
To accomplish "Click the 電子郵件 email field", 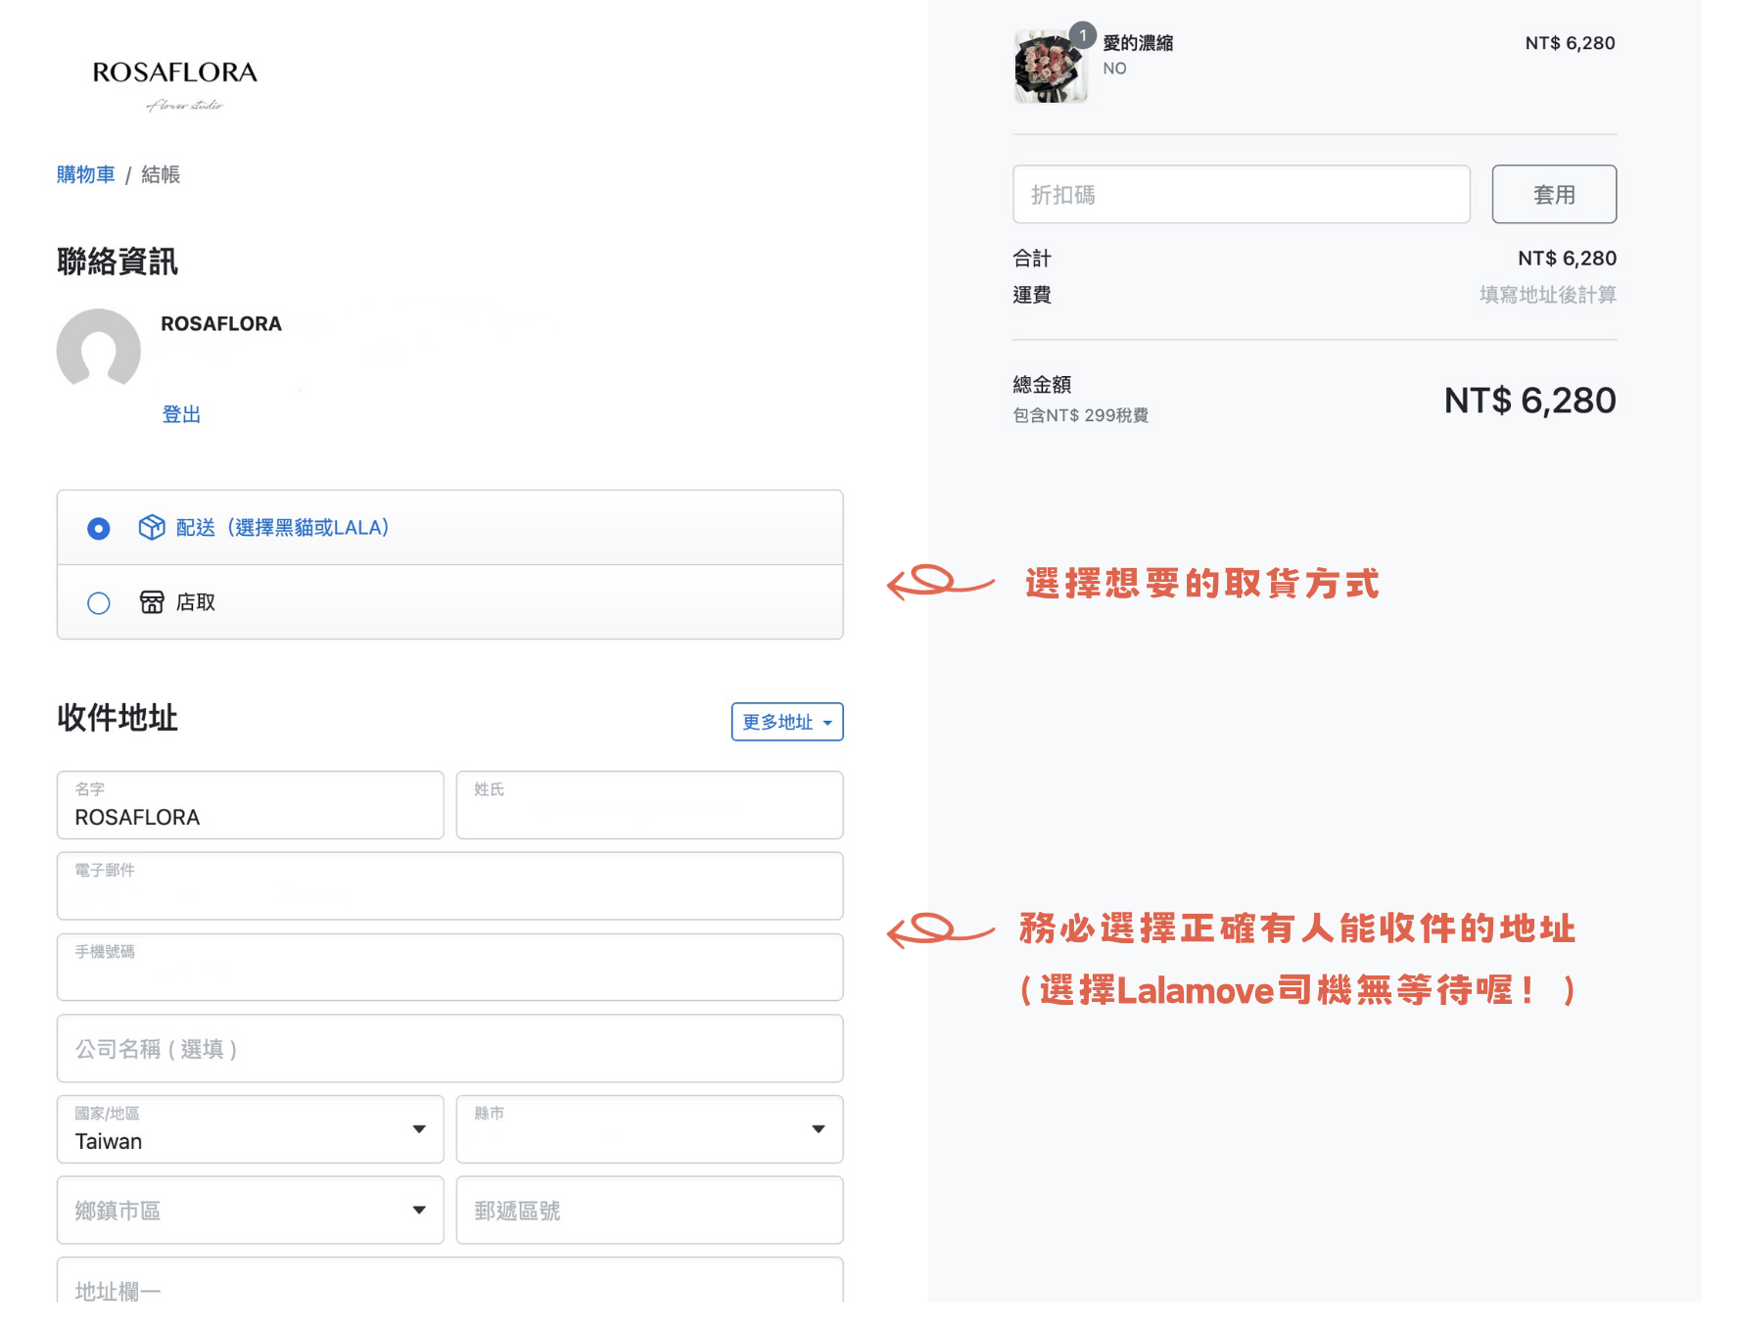I will point(449,886).
